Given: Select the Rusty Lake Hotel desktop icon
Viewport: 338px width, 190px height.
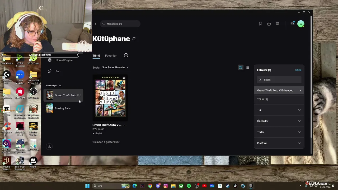Looking at the screenshot, I should [20, 129].
